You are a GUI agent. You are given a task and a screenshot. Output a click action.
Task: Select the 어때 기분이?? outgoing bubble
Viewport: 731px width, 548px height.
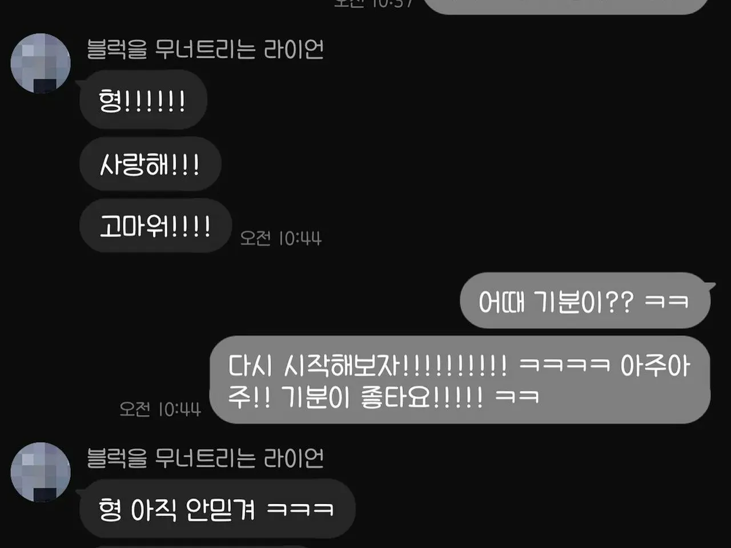coord(586,301)
